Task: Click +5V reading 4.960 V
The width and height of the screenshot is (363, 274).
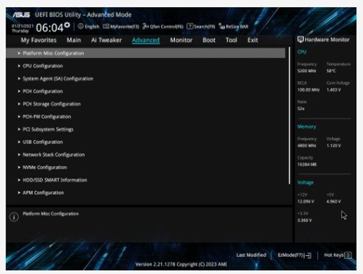Action: [x=333, y=201]
